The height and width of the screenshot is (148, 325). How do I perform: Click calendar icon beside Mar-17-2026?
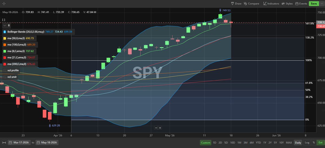(x=10, y=143)
